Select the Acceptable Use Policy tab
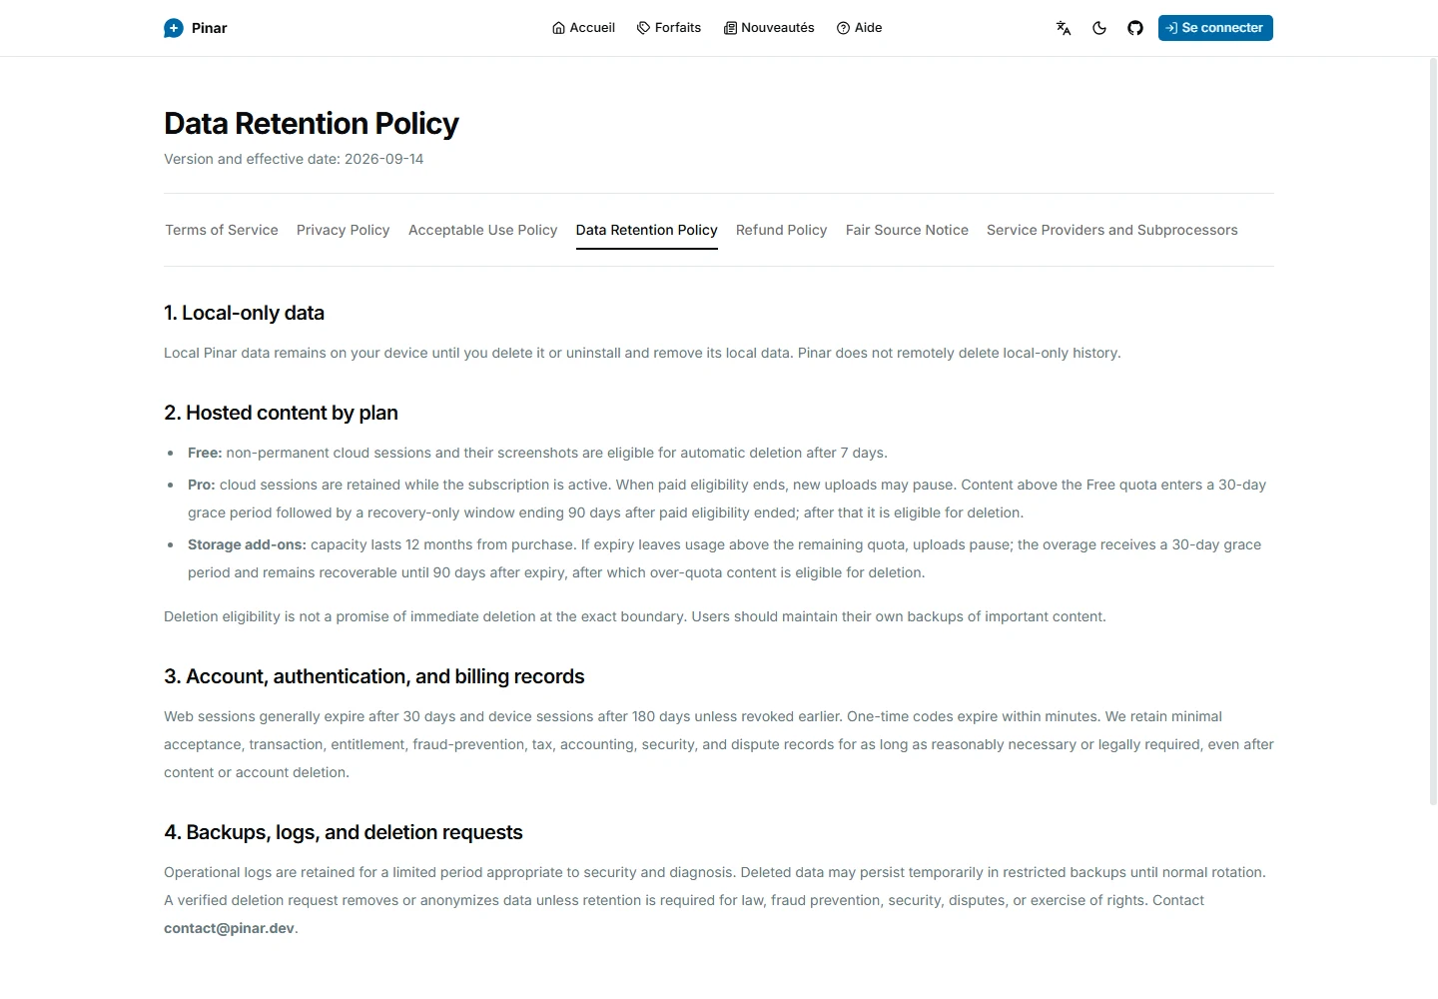The image size is (1438, 999). (483, 230)
